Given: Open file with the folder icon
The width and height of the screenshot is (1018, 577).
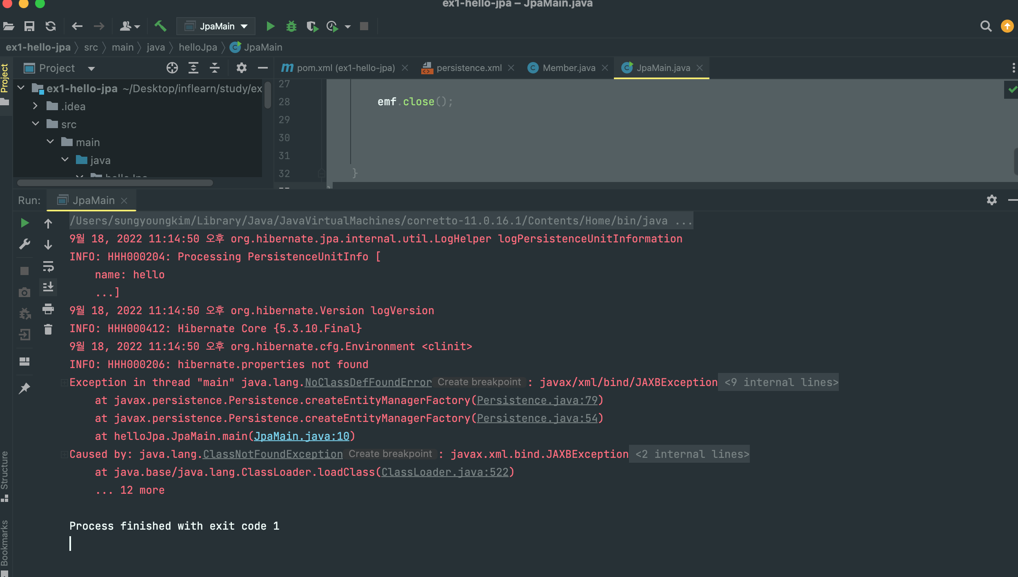Looking at the screenshot, I should (x=9, y=27).
